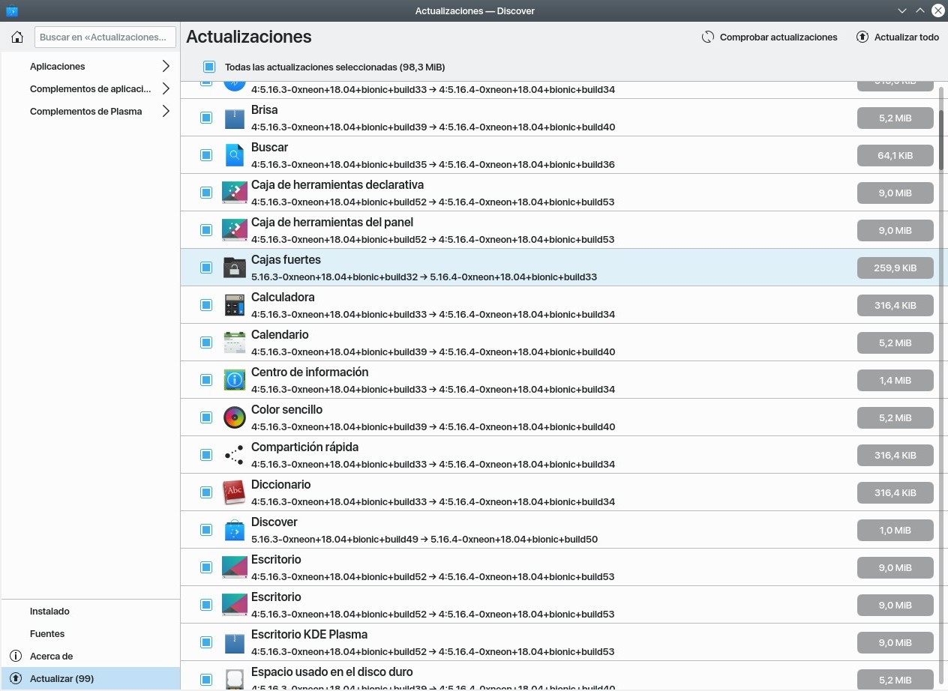Click the Caja de herramientas declarativa title

pyautogui.click(x=337, y=184)
